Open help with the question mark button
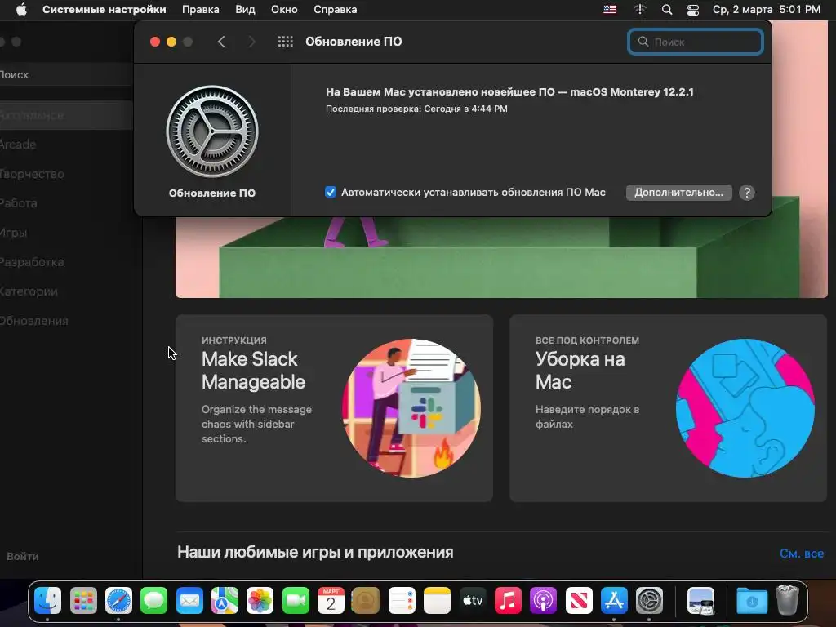Screen dimensions: 836x627 coord(747,193)
